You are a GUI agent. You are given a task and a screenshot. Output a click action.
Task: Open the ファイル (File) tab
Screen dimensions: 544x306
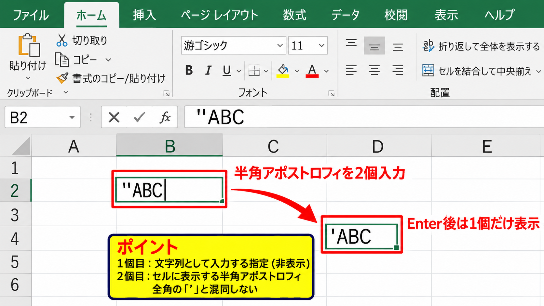click(31, 15)
